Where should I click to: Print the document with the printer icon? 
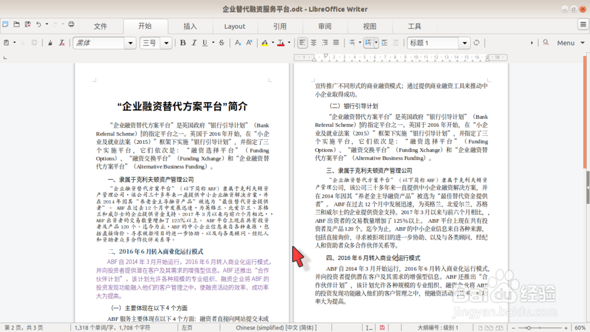tap(71, 24)
